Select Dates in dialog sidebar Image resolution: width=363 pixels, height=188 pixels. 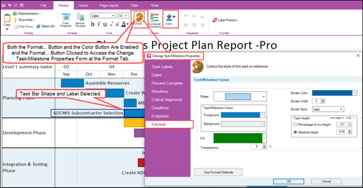[157, 75]
